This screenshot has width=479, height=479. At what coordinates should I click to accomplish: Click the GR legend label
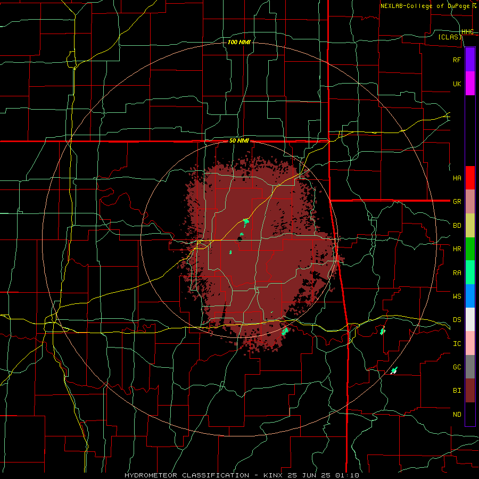click(457, 202)
